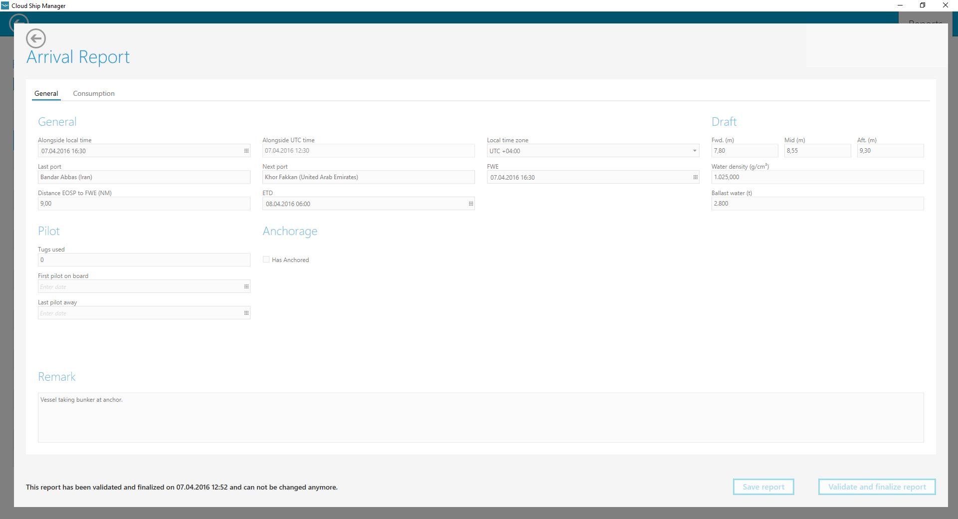The image size is (958, 519).
Task: Click Validate and finalize report button
Action: point(877,487)
